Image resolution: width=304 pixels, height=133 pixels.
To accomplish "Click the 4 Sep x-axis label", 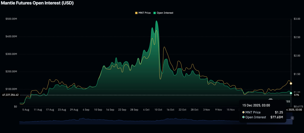I will click(x=86, y=110).
